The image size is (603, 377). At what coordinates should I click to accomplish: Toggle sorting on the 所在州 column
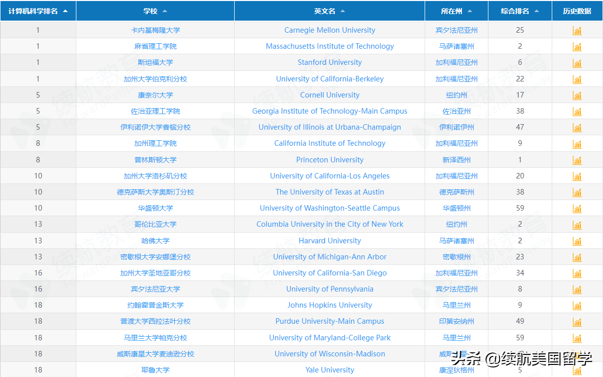tap(470, 11)
